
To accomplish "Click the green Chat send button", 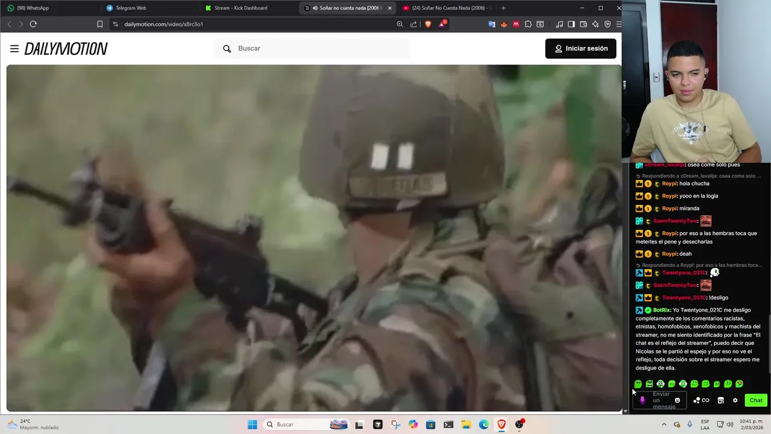I will click(x=756, y=400).
